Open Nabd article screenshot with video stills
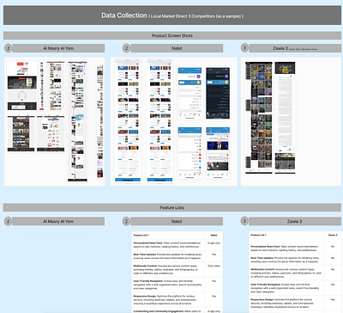Screen dimensions: 343x313 [x=218, y=153]
